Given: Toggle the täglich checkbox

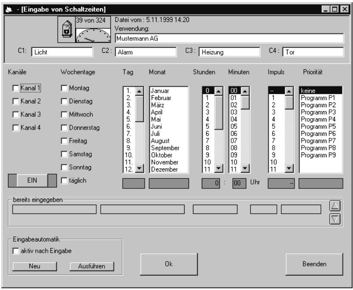Looking at the screenshot, I should click(x=64, y=180).
